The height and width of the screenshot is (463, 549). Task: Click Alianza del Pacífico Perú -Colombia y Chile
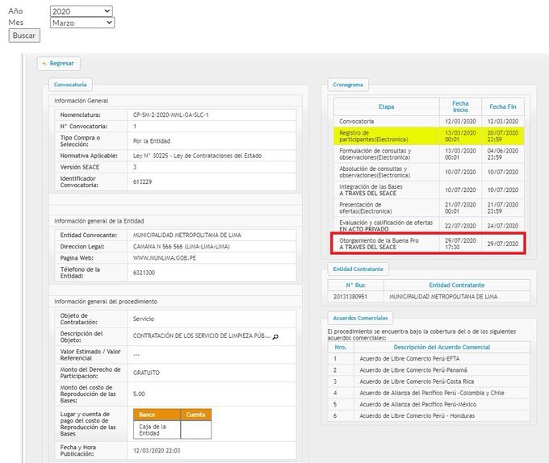(432, 393)
